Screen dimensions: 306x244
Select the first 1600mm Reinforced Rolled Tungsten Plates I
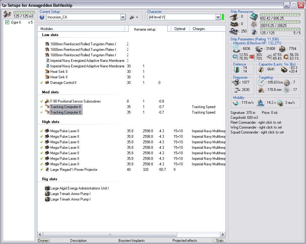click(x=83, y=44)
